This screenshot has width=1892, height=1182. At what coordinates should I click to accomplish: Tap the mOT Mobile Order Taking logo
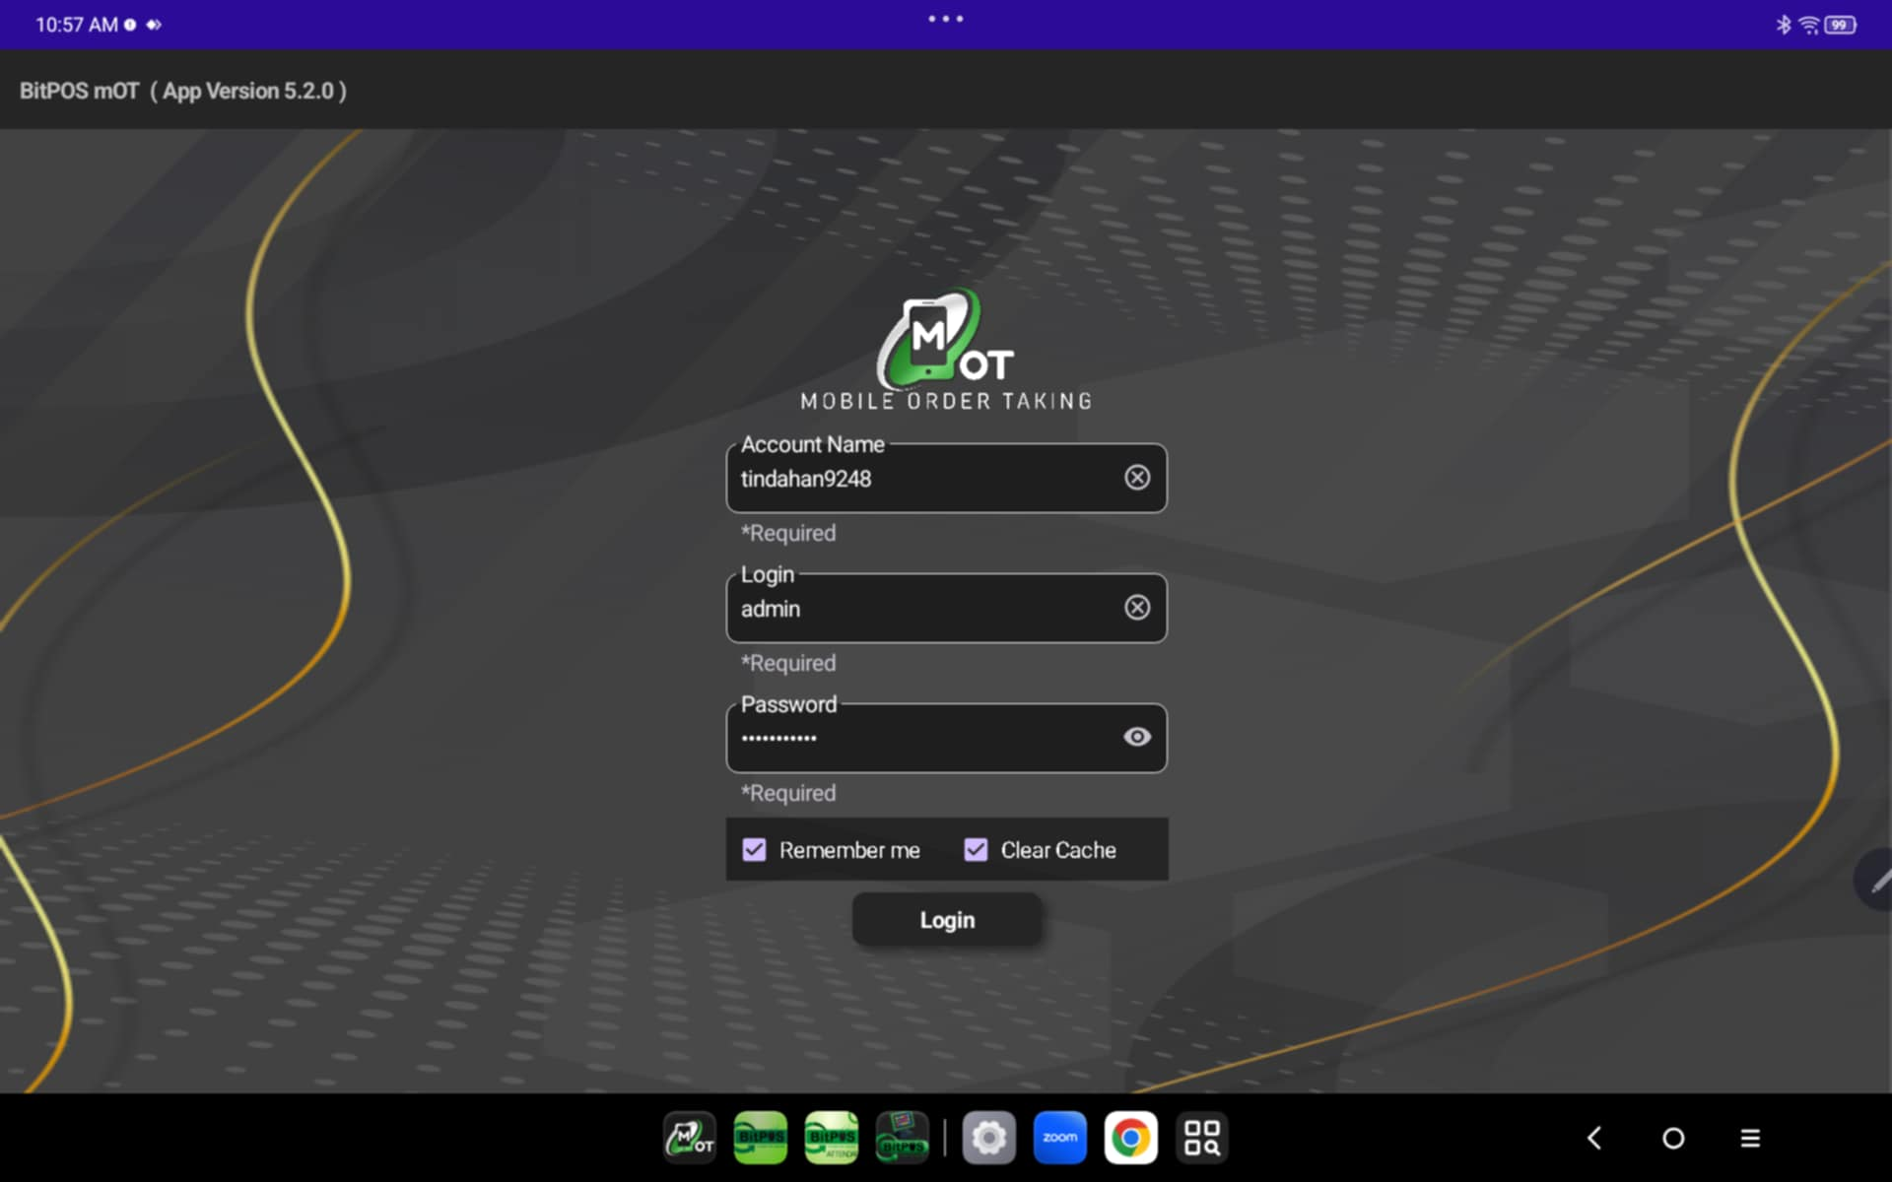pos(946,350)
